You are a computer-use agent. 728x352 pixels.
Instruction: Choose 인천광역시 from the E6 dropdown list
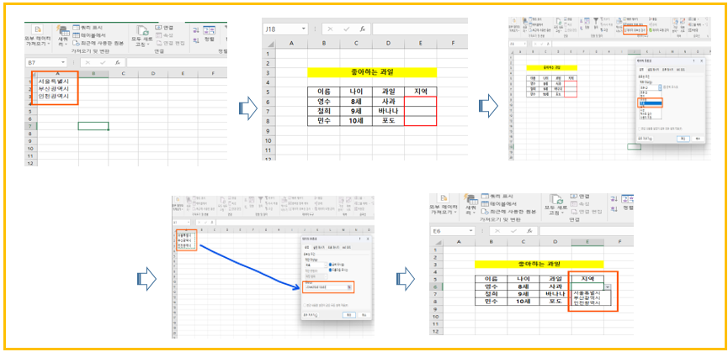[x=587, y=302]
